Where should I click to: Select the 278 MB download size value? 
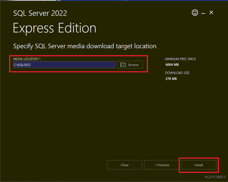pos(171,79)
